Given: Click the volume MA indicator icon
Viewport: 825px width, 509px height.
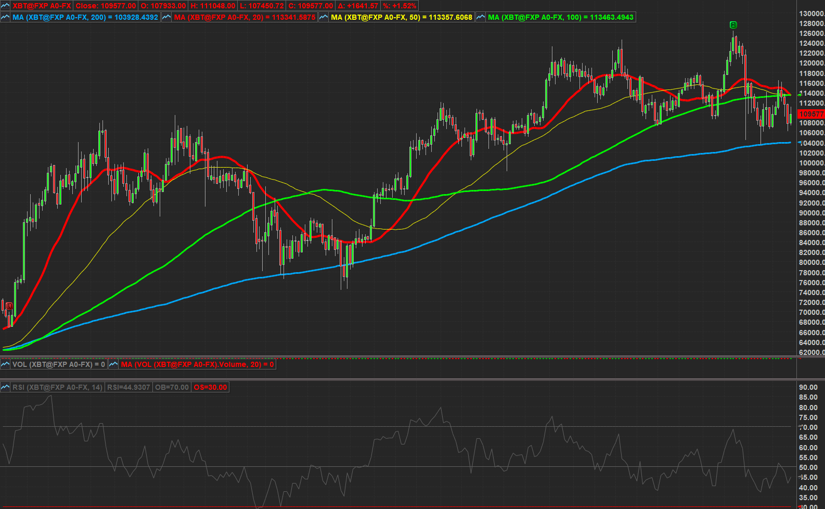Looking at the screenshot, I should (113, 364).
